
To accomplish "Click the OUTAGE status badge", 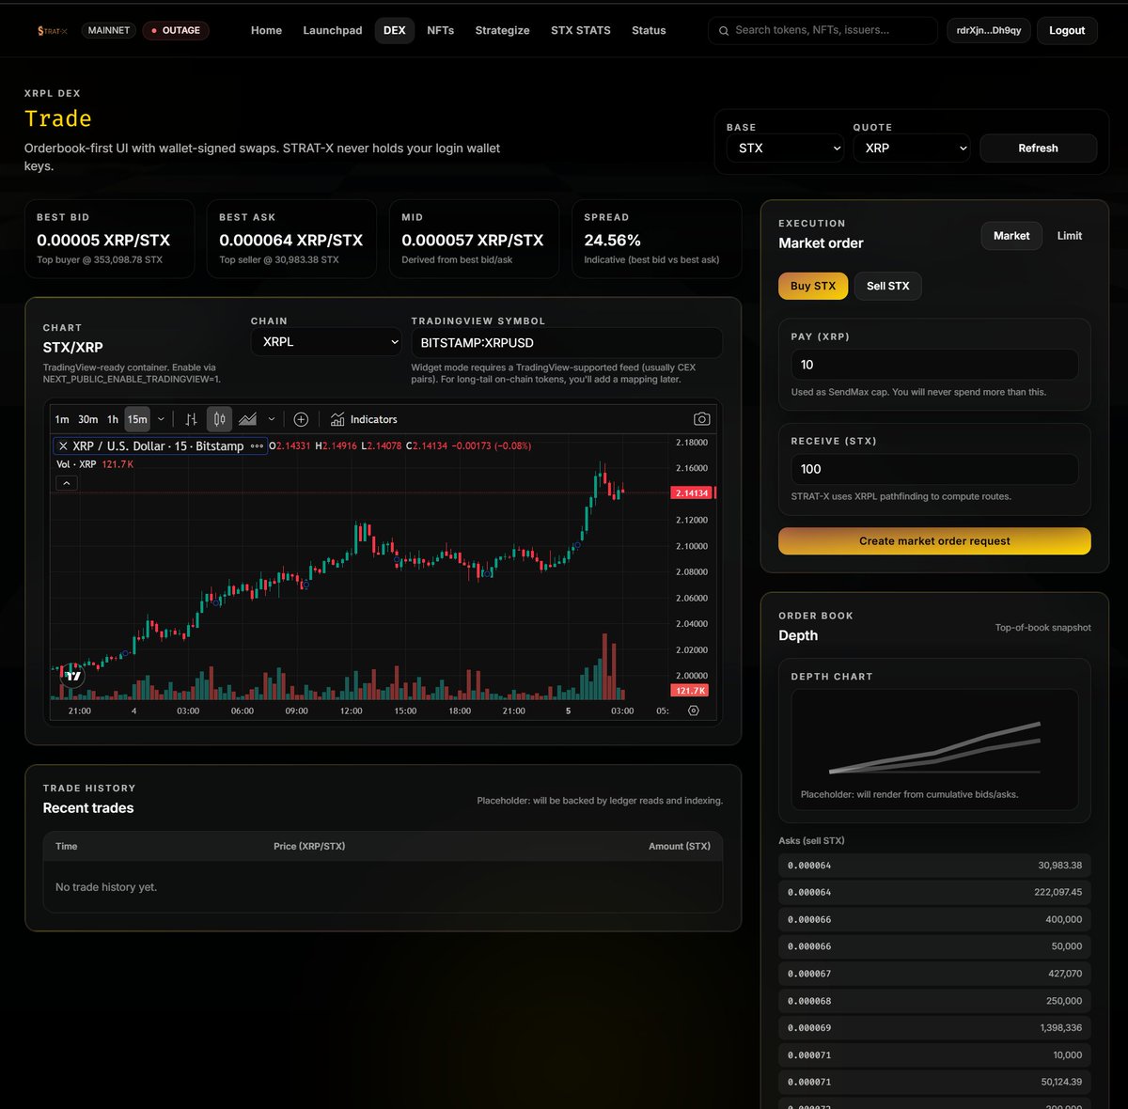I will (x=176, y=31).
